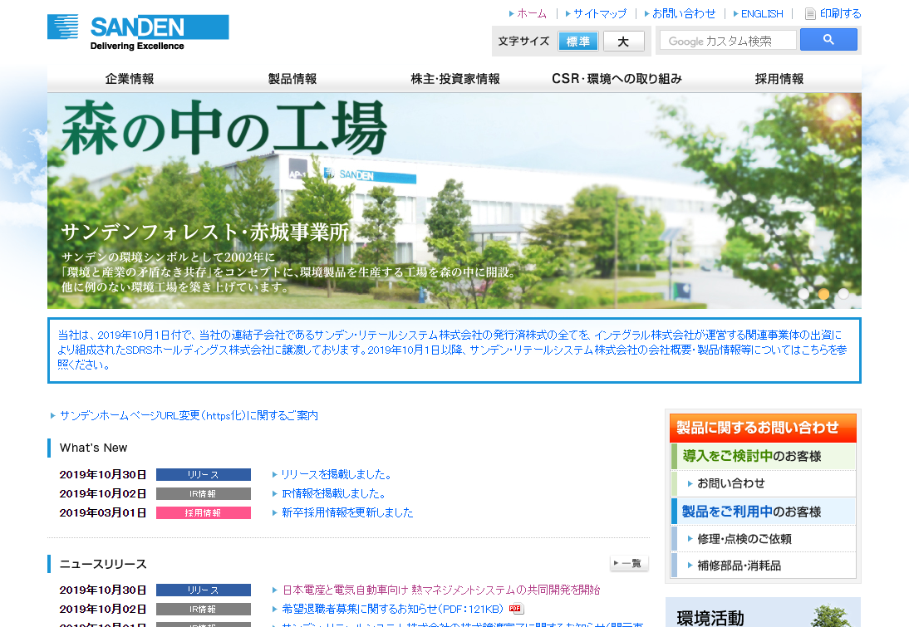
Task: Open the 企業情報 menu
Action: click(130, 79)
